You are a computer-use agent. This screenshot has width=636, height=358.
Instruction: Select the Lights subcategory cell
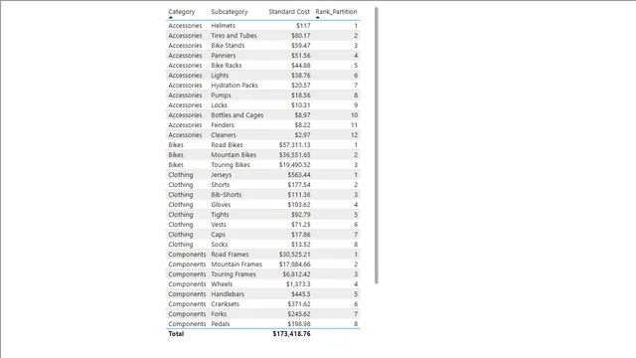(x=220, y=76)
